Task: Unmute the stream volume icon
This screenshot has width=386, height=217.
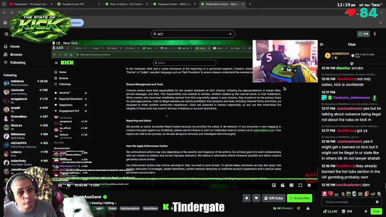Action: point(68,185)
